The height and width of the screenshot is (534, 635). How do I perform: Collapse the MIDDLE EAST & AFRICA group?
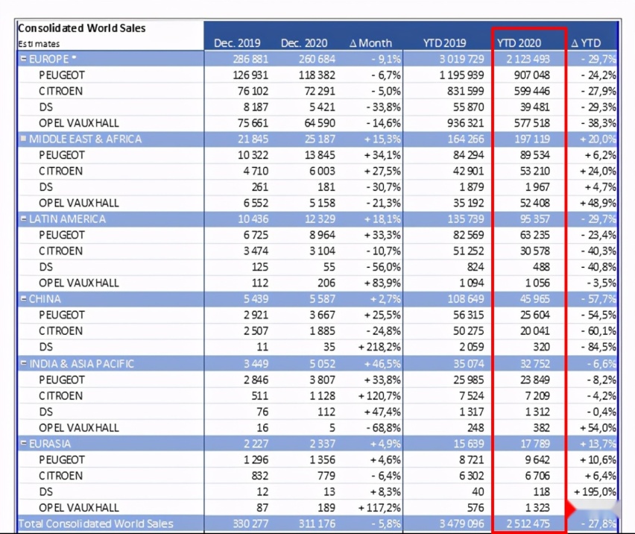24,139
